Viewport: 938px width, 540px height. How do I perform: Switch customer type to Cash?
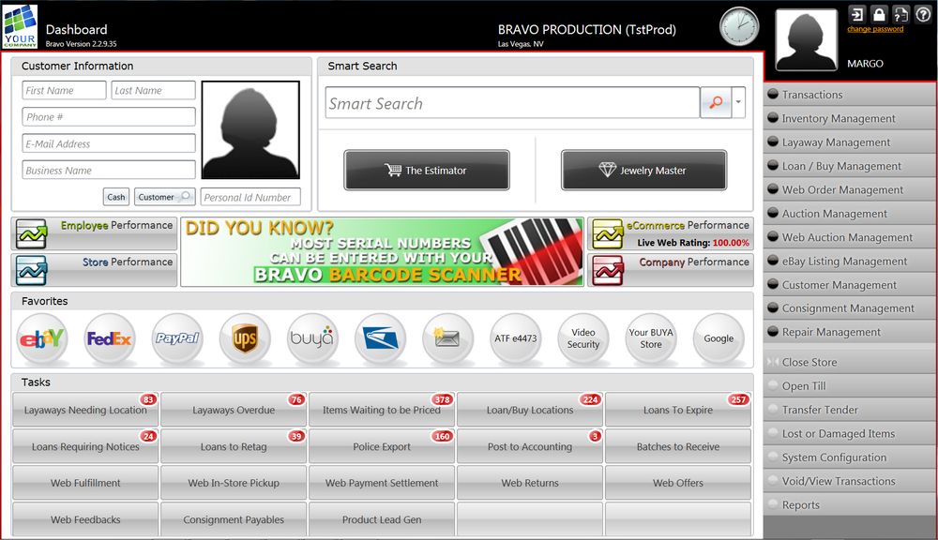[x=115, y=197]
